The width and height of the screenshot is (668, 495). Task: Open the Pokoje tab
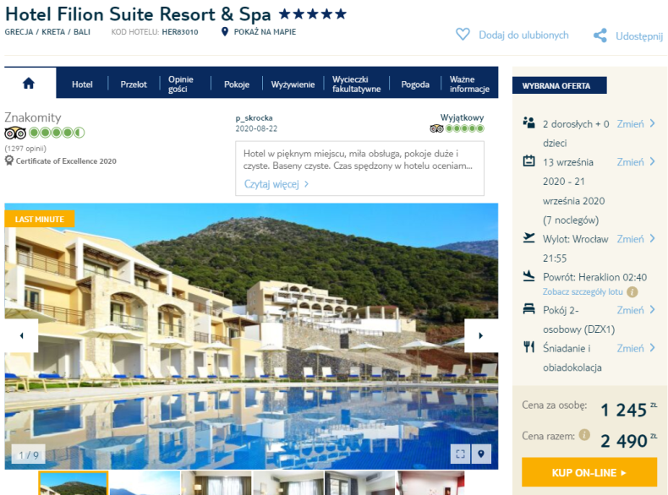tap(237, 84)
